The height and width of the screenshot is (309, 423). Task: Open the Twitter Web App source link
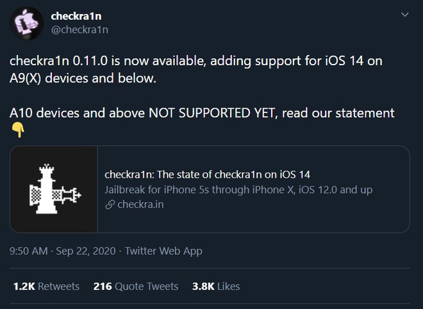click(x=163, y=251)
